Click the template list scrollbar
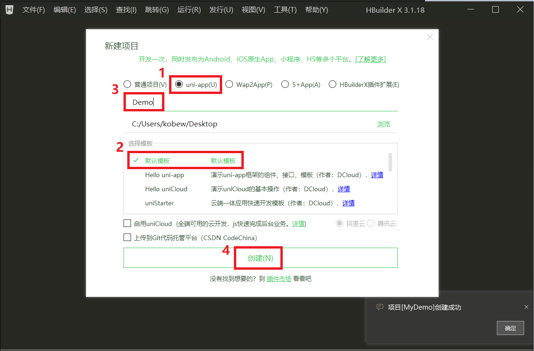The width and height of the screenshot is (534, 351). tap(389, 162)
